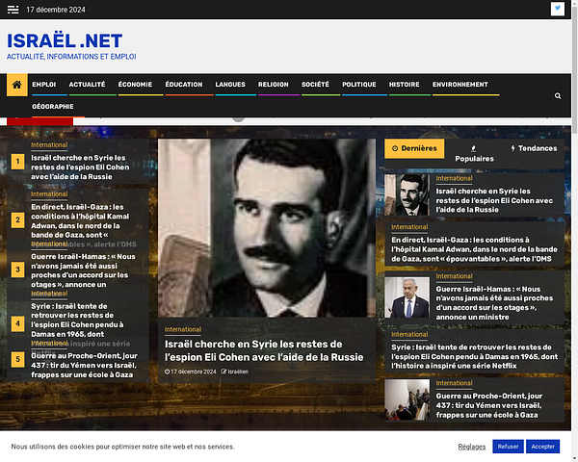The height and width of the screenshot is (462, 578).
Task: Open the Israëlien author link under headline
Action: click(238, 372)
